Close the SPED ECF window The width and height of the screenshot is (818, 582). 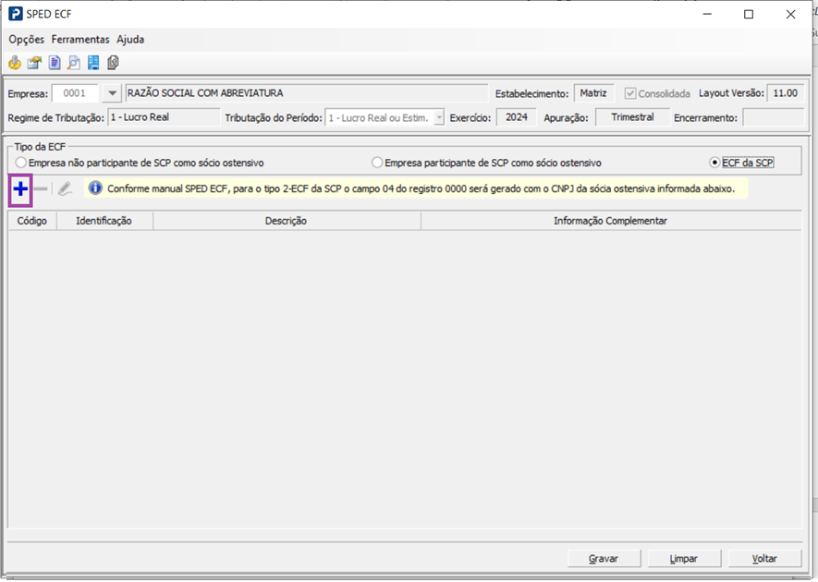pos(791,14)
